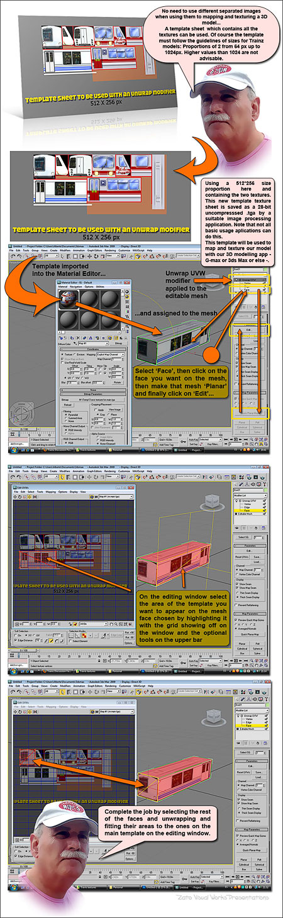The image size is (283, 918).
Task: Click Quick Planar Map in the bottom screenshot
Action: pos(252,850)
